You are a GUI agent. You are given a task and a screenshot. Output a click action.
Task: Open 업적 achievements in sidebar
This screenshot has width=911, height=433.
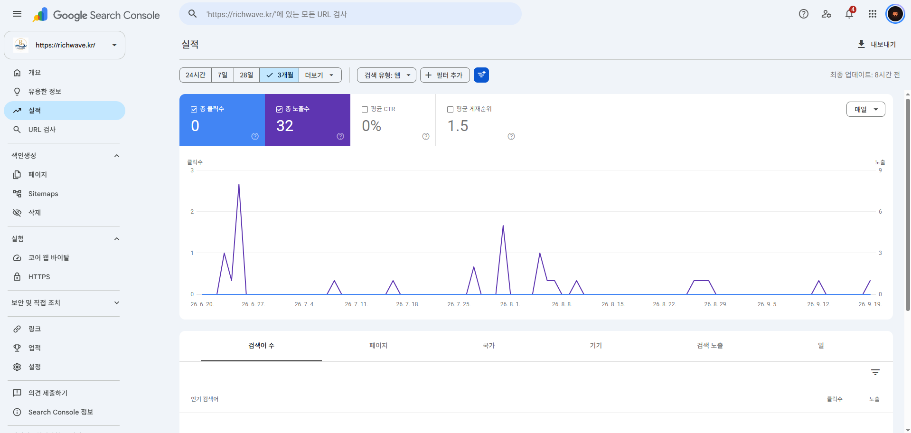coord(65,348)
